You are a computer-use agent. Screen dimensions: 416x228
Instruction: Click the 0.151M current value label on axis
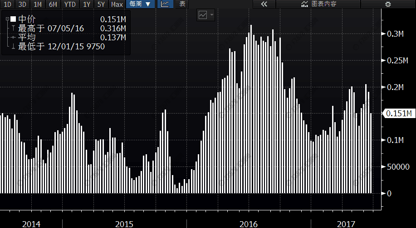[399, 114]
